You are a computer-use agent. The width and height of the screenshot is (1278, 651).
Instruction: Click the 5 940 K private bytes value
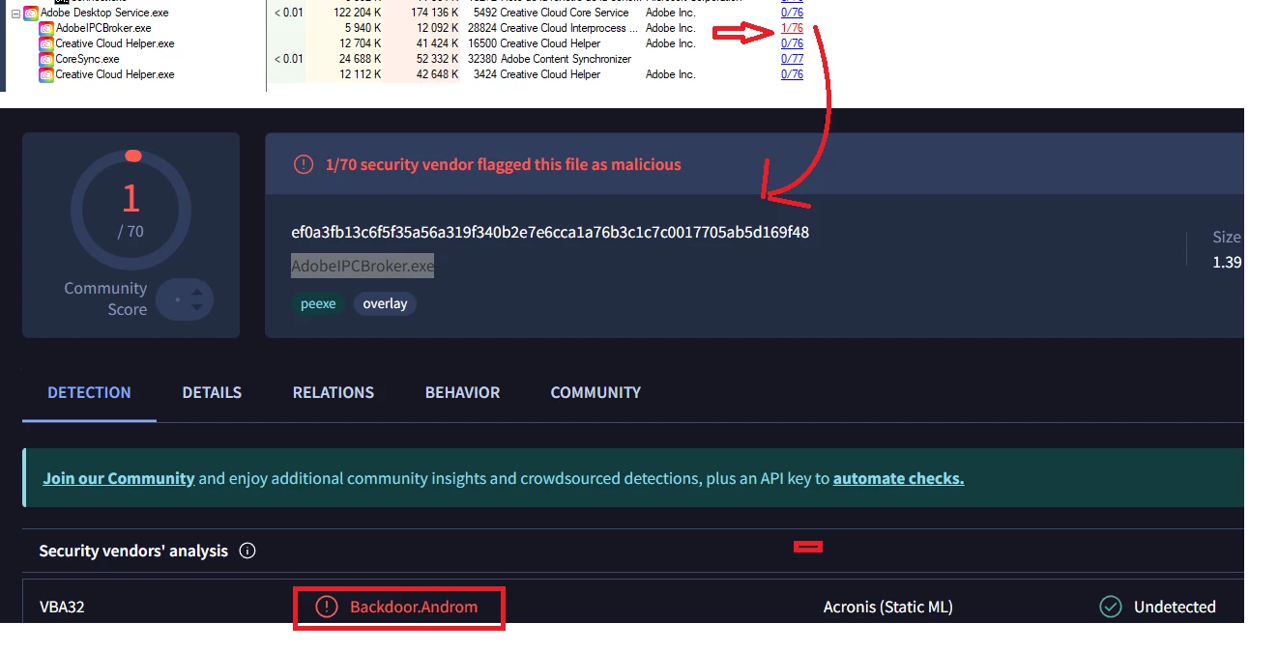[x=361, y=28]
